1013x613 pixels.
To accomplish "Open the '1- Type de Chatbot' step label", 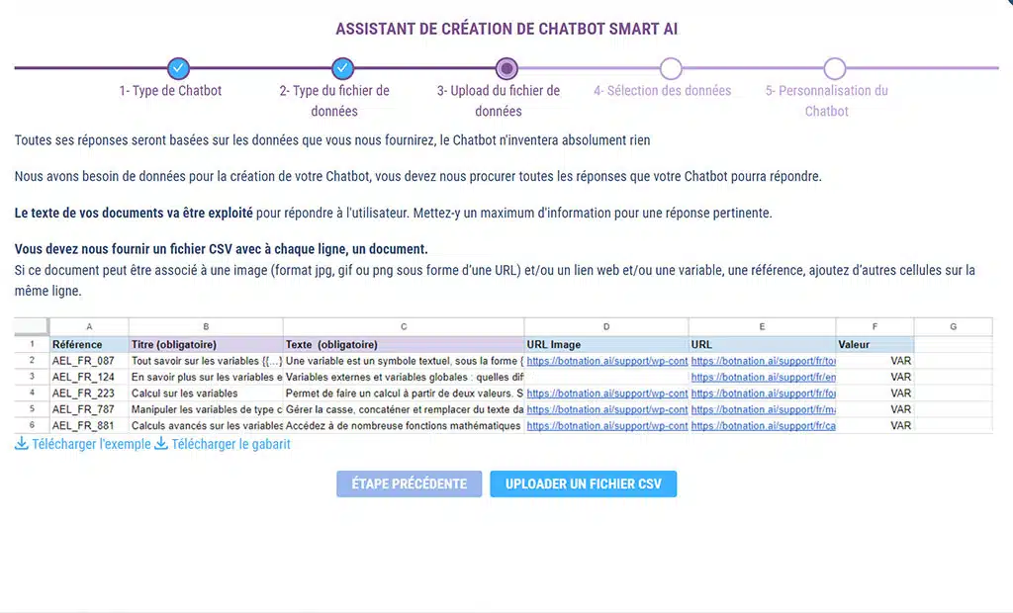I will tap(170, 91).
